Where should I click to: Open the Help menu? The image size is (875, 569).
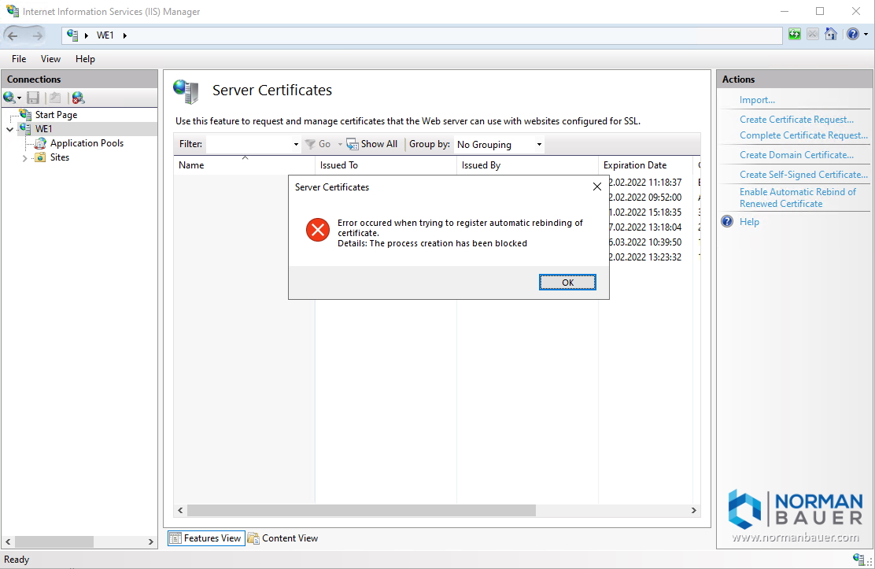pyautogui.click(x=86, y=58)
